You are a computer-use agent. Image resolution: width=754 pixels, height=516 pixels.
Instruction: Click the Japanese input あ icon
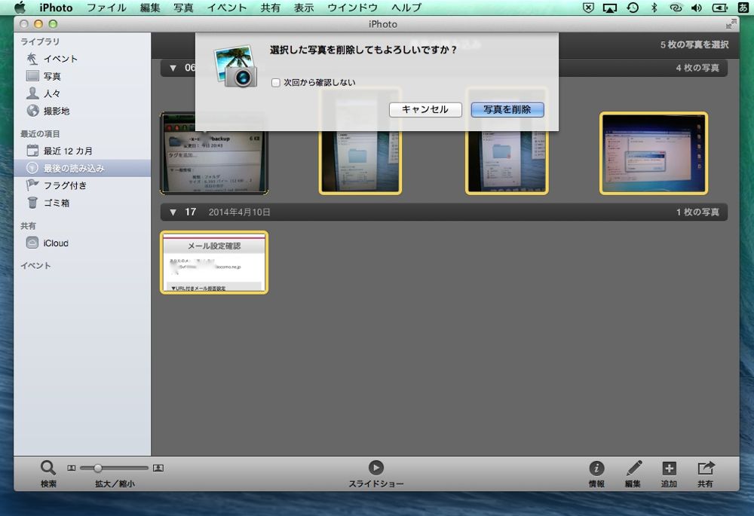[x=743, y=8]
